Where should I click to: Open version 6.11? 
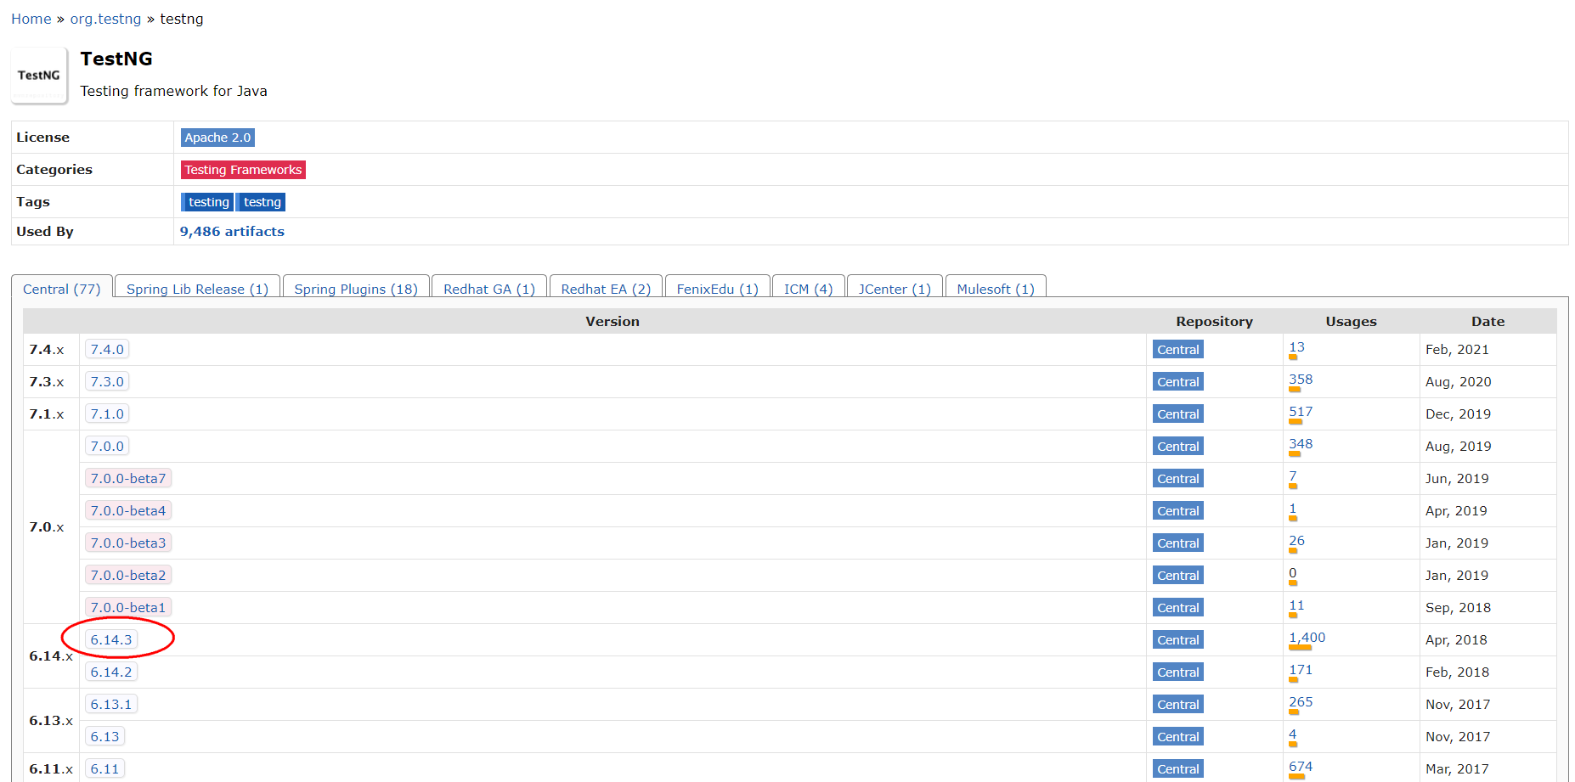click(x=104, y=769)
